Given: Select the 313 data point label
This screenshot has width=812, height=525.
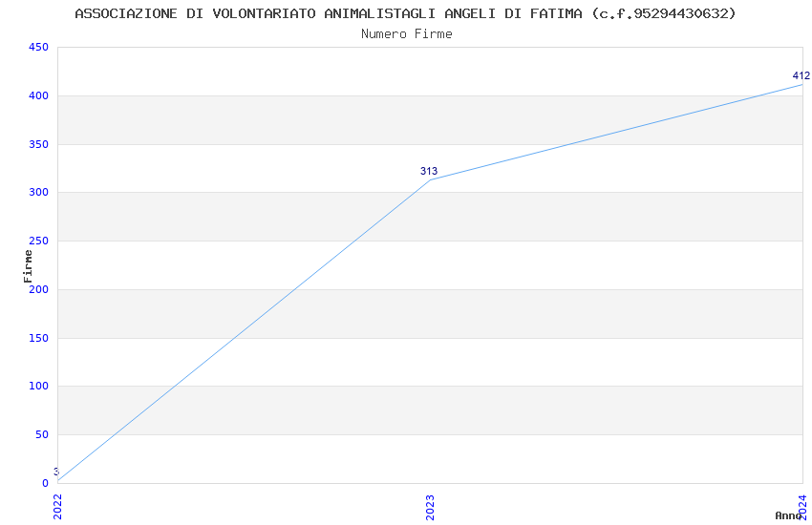Looking at the screenshot, I should [429, 172].
